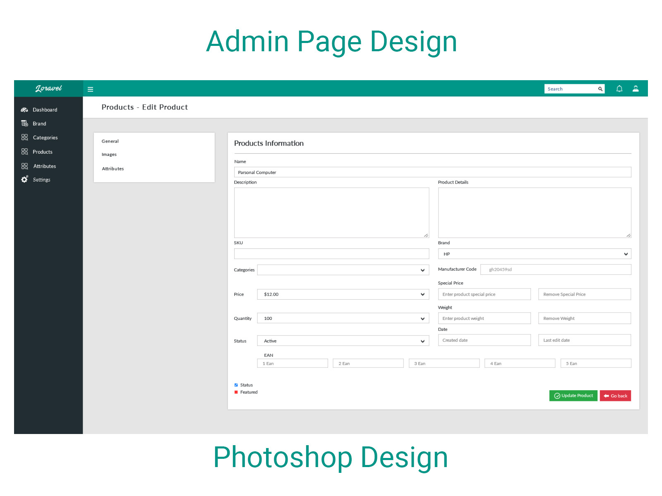Expand the Categories dropdown
This screenshot has width=662, height=496.
pos(342,269)
